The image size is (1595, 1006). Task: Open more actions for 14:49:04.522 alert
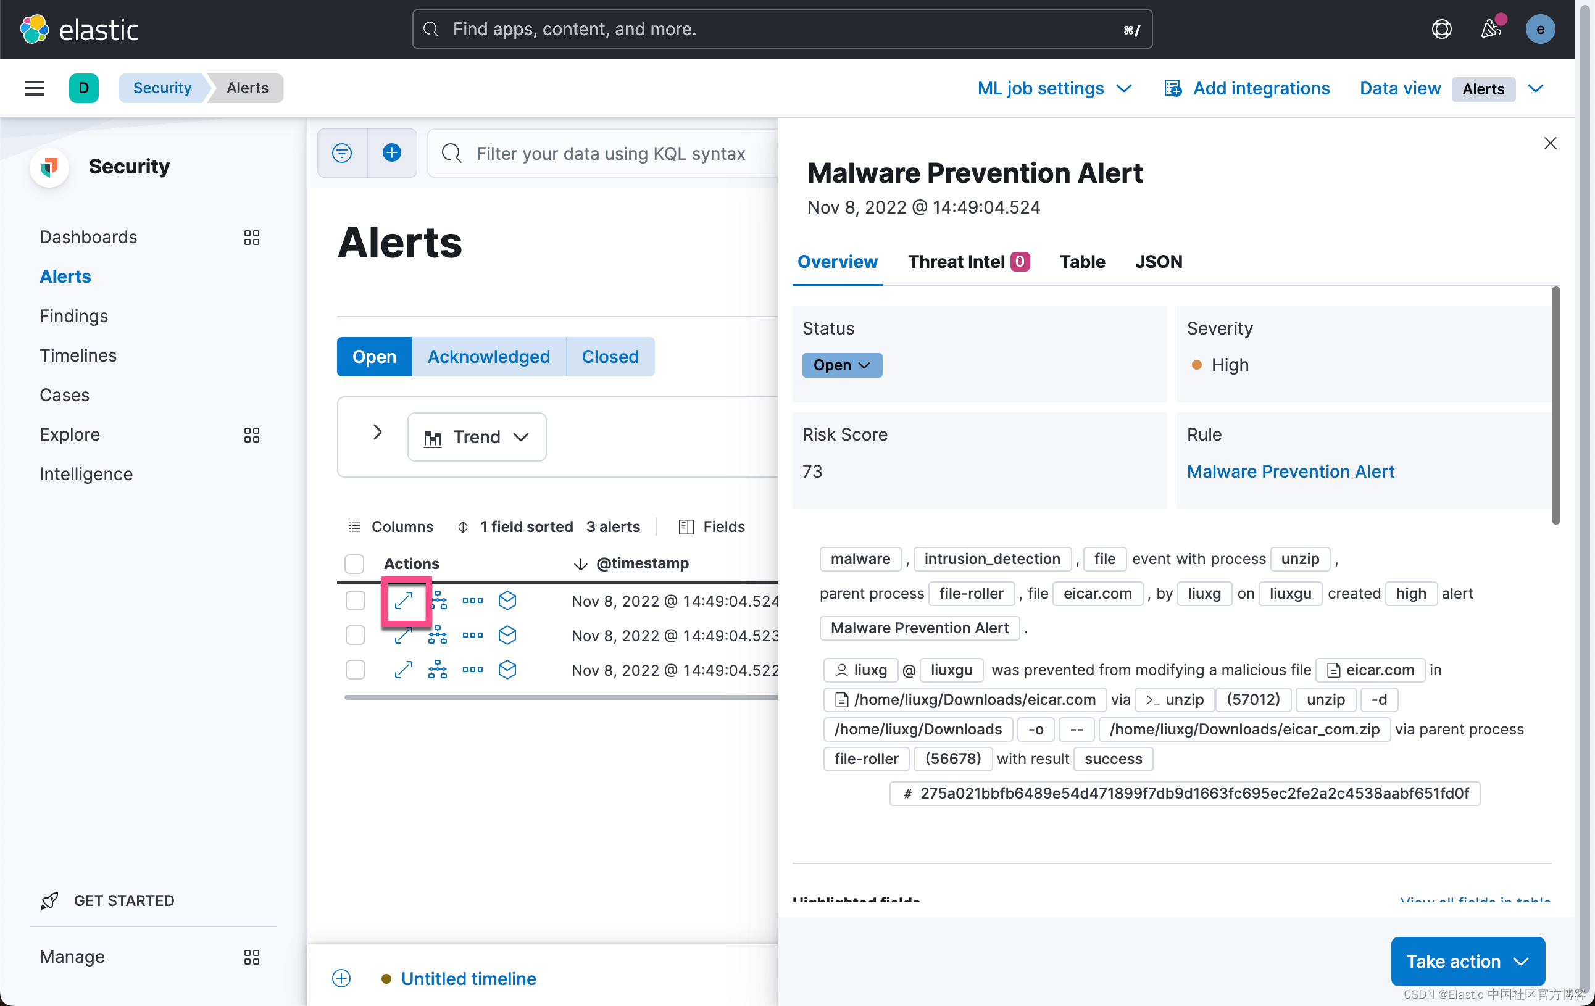pos(472,670)
